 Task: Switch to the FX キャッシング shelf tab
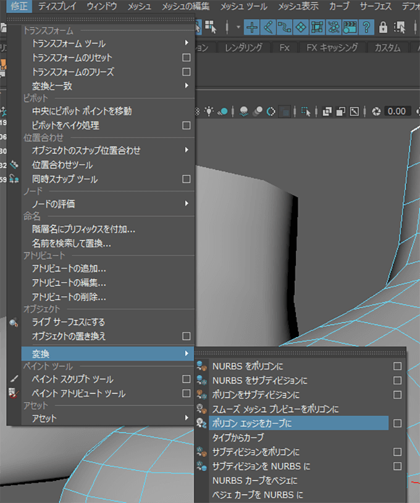click(x=332, y=48)
